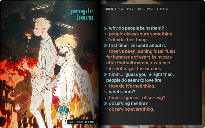Screen dimensions: 205x128
Task: Toggle the VIBE view
Action: [71, 122]
